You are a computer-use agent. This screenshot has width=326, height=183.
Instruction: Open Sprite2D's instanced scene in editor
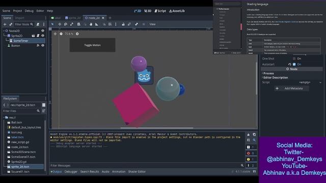tap(33, 36)
